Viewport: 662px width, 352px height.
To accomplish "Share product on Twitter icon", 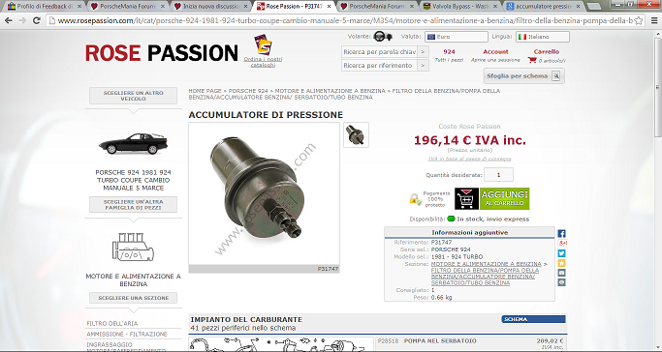I will (561, 253).
